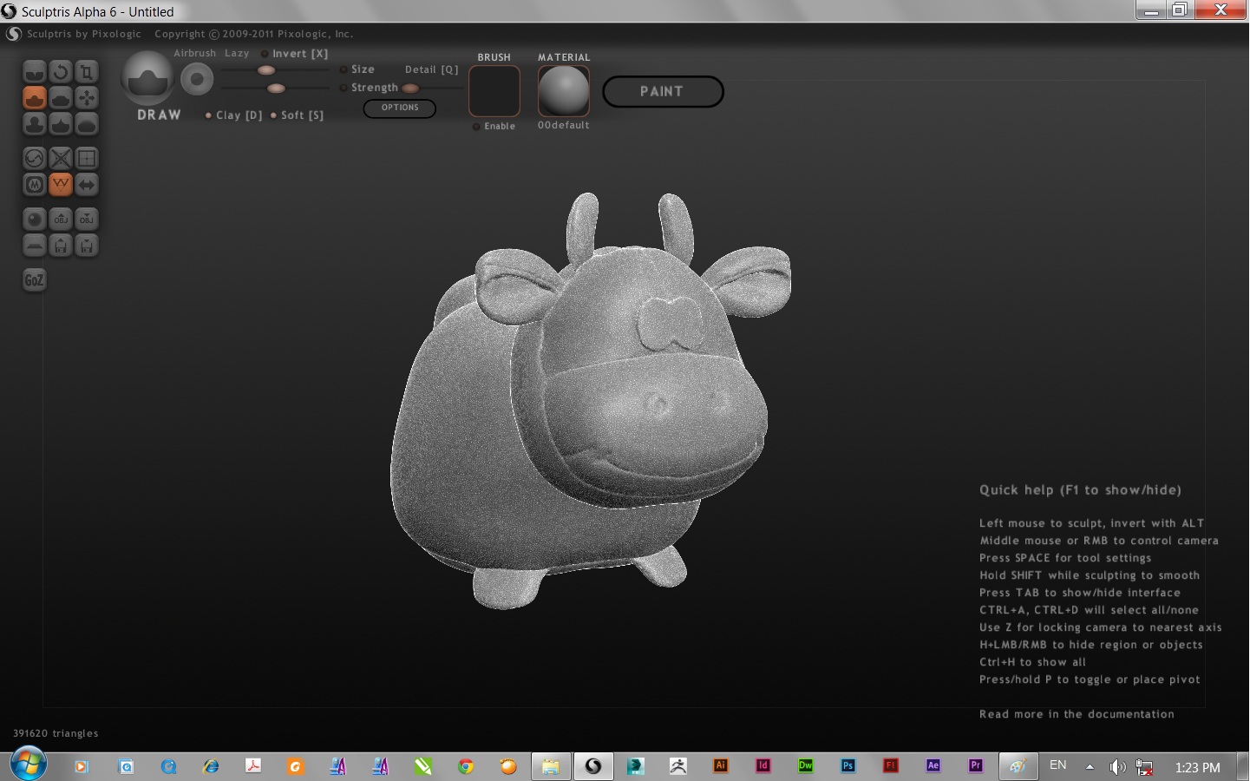Toggle Clay [D] mode

[233, 115]
